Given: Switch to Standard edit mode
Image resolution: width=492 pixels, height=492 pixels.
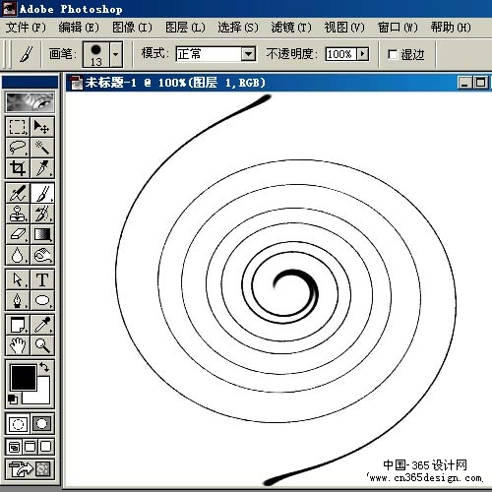Looking at the screenshot, I should [x=18, y=424].
